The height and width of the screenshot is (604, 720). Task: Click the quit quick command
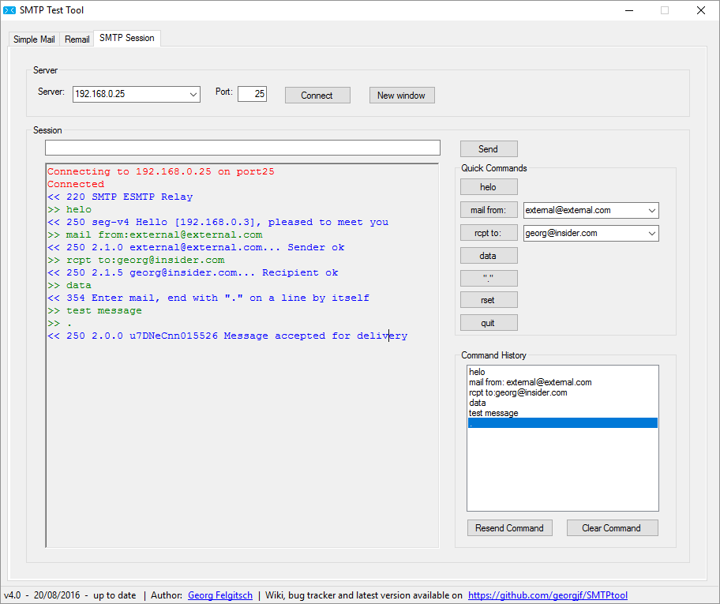point(489,322)
